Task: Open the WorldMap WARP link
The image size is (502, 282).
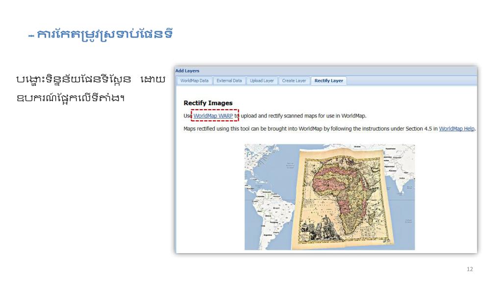Action: click(x=213, y=116)
